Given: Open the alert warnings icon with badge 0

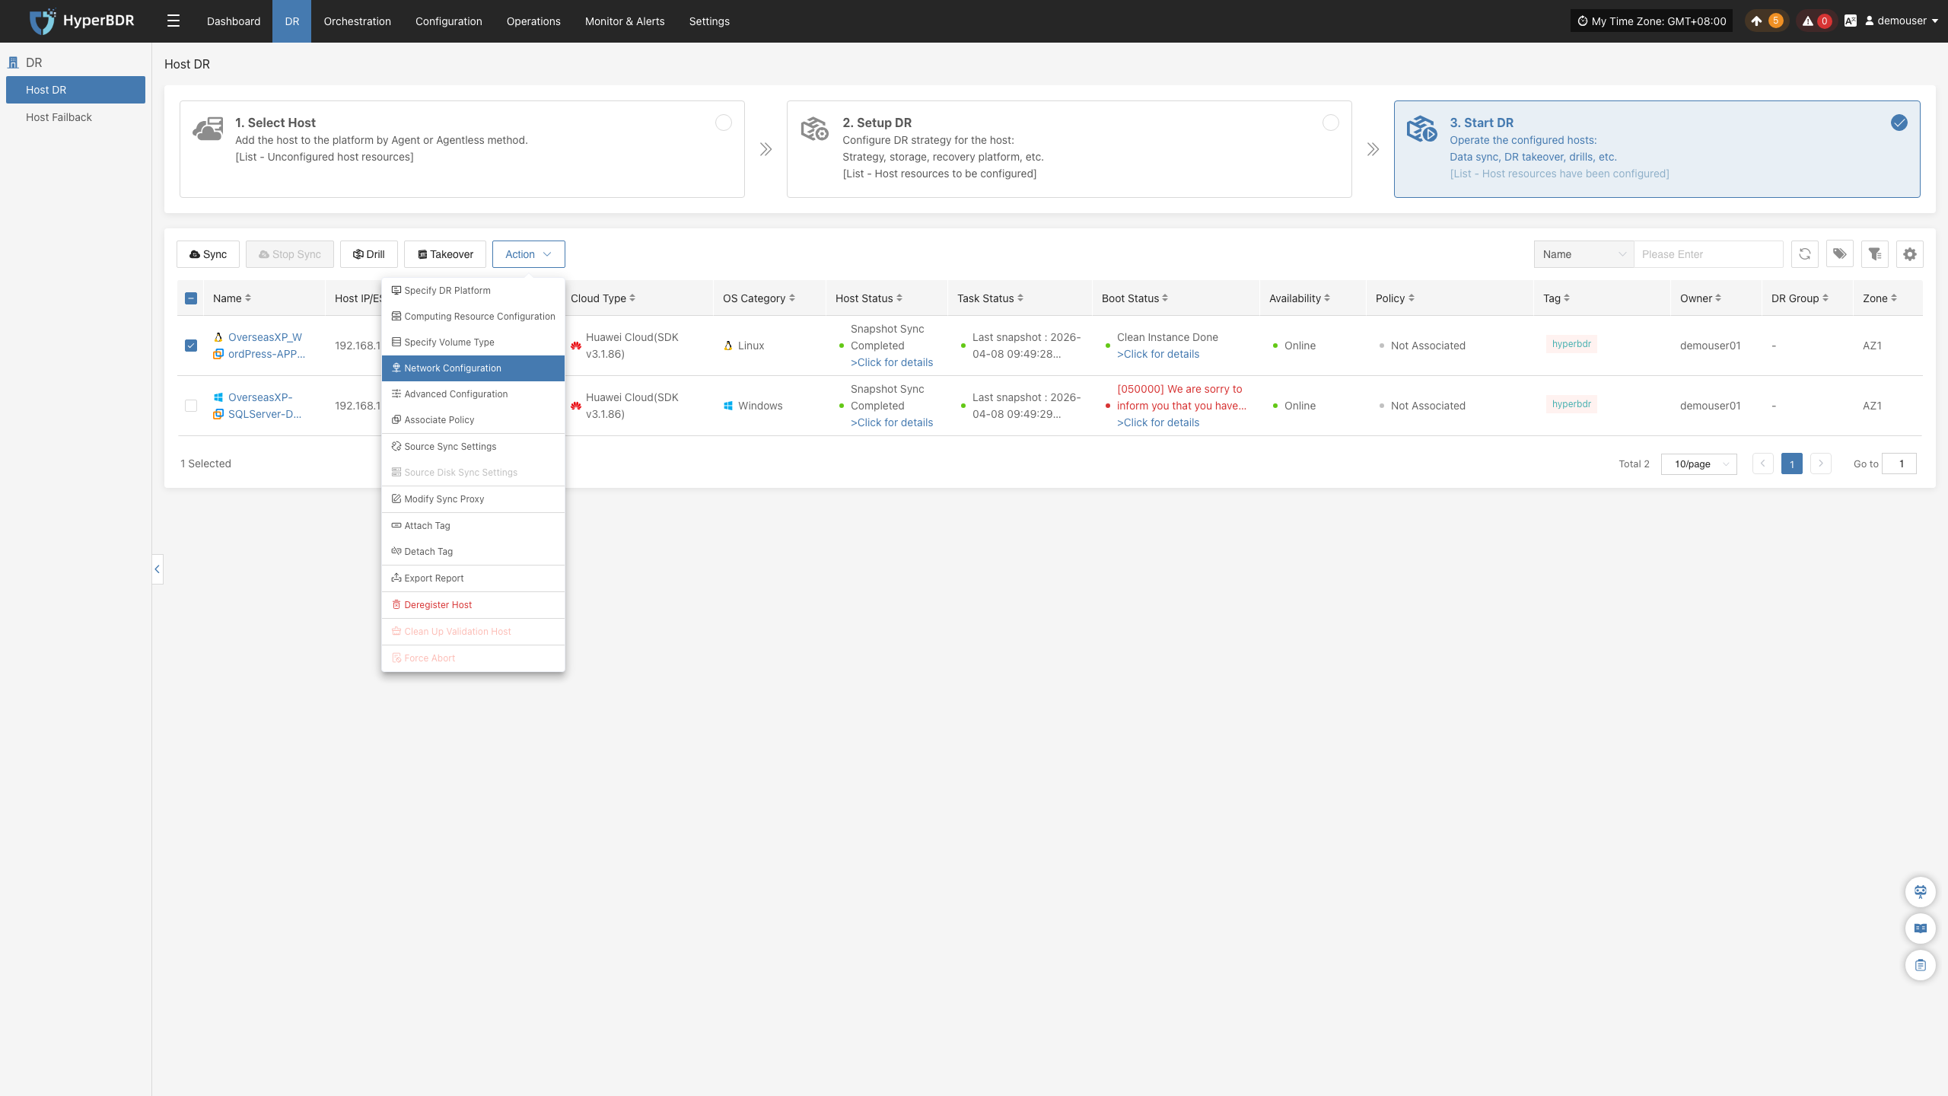Looking at the screenshot, I should pyautogui.click(x=1816, y=21).
